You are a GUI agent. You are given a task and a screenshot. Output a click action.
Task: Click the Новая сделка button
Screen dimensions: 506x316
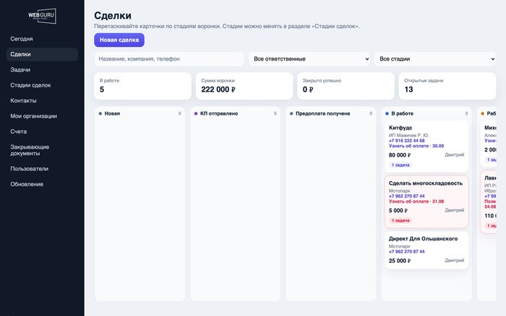click(119, 40)
